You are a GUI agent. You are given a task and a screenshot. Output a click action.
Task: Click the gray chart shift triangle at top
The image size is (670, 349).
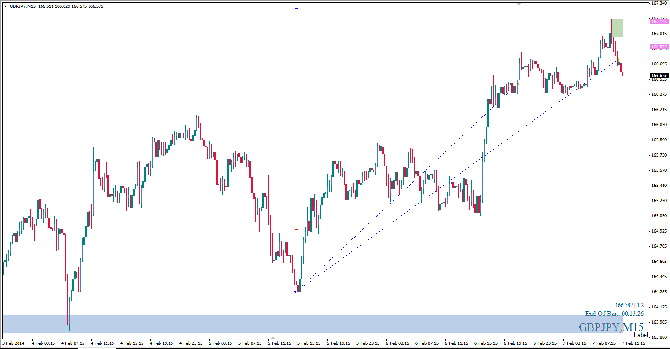(519, 4)
